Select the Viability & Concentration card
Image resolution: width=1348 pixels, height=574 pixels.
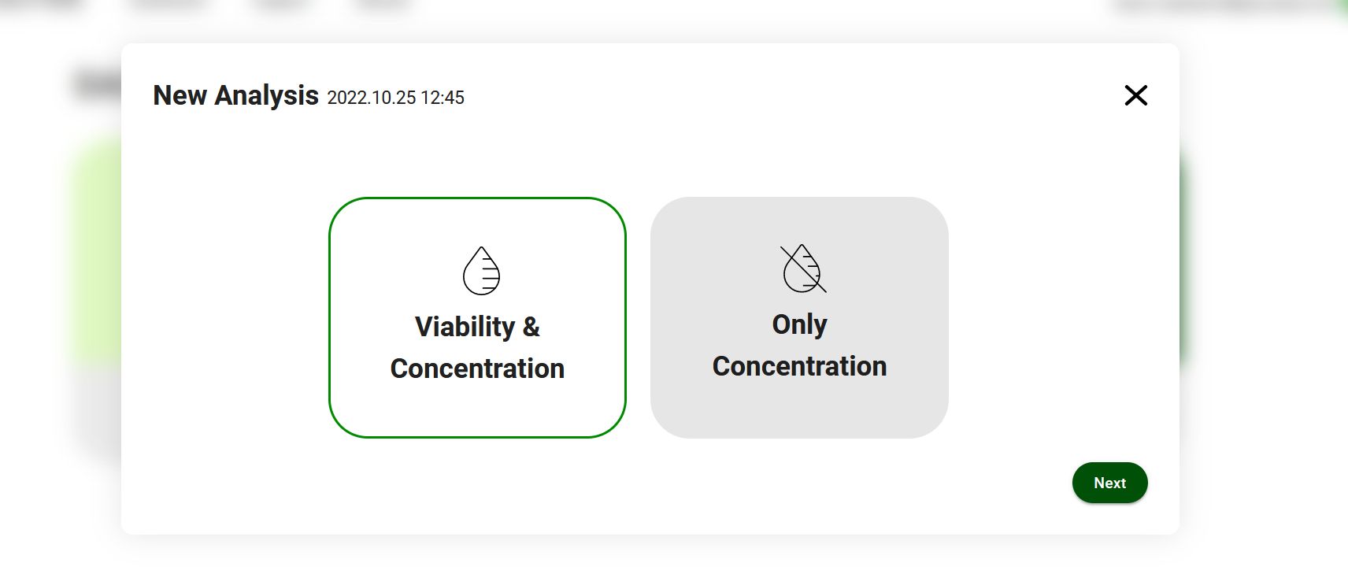click(477, 317)
